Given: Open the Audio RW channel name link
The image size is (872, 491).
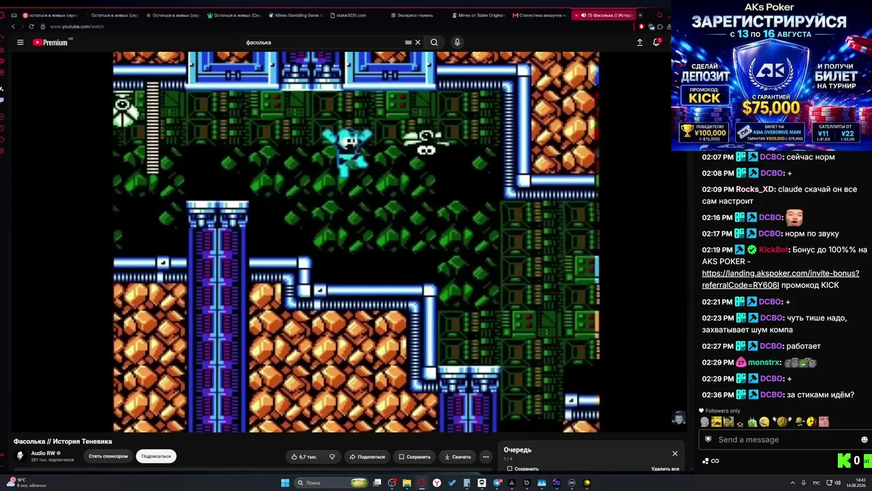Looking at the screenshot, I should click(x=43, y=453).
